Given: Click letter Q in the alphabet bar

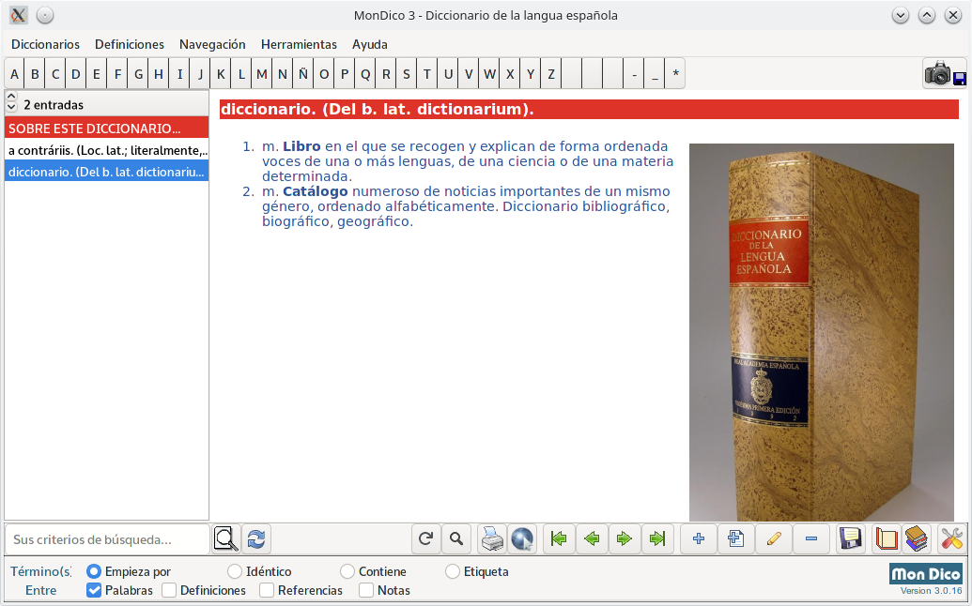Looking at the screenshot, I should [365, 74].
